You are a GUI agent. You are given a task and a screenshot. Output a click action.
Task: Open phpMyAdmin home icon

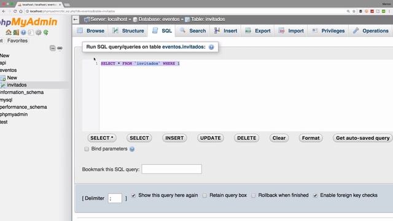tap(9, 33)
